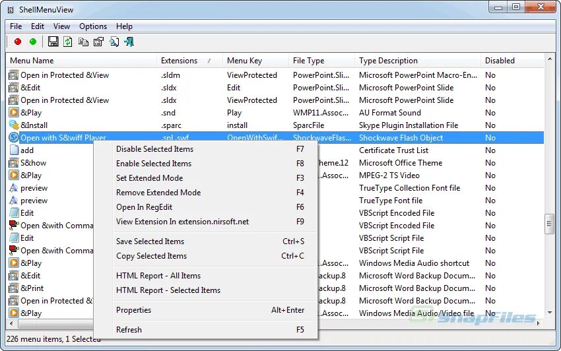Open the Help menu
Image resolution: width=561 pixels, height=351 pixels.
coord(124,26)
